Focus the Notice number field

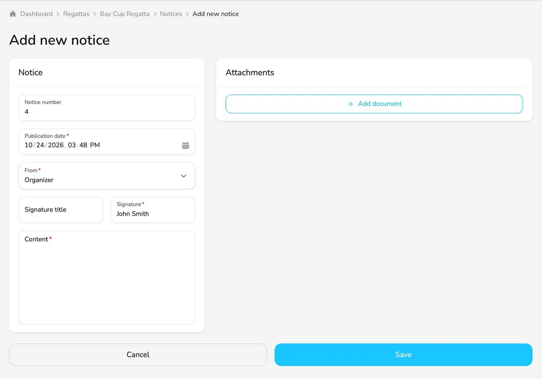(107, 108)
